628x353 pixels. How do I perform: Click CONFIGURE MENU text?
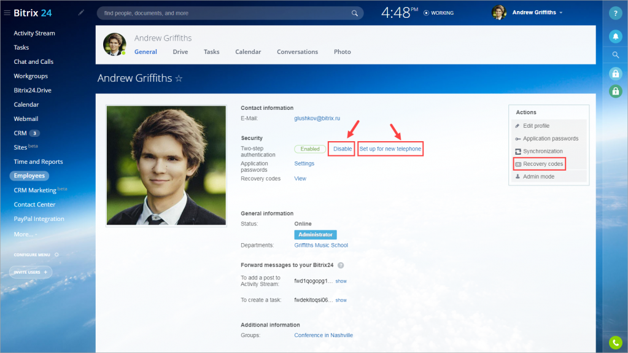pyautogui.click(x=32, y=255)
